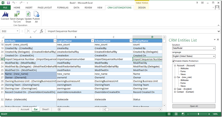Expand the Case - (Incident) tree node
This screenshot has height=117, width=222.
pos(175,89)
